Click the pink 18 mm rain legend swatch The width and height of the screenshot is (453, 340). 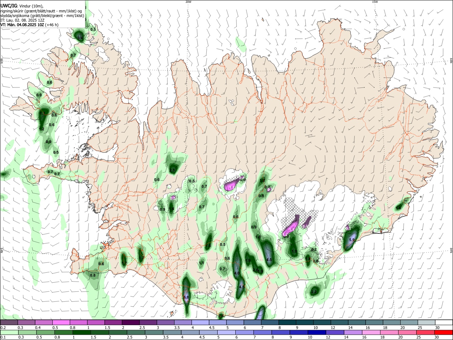(x=389, y=332)
